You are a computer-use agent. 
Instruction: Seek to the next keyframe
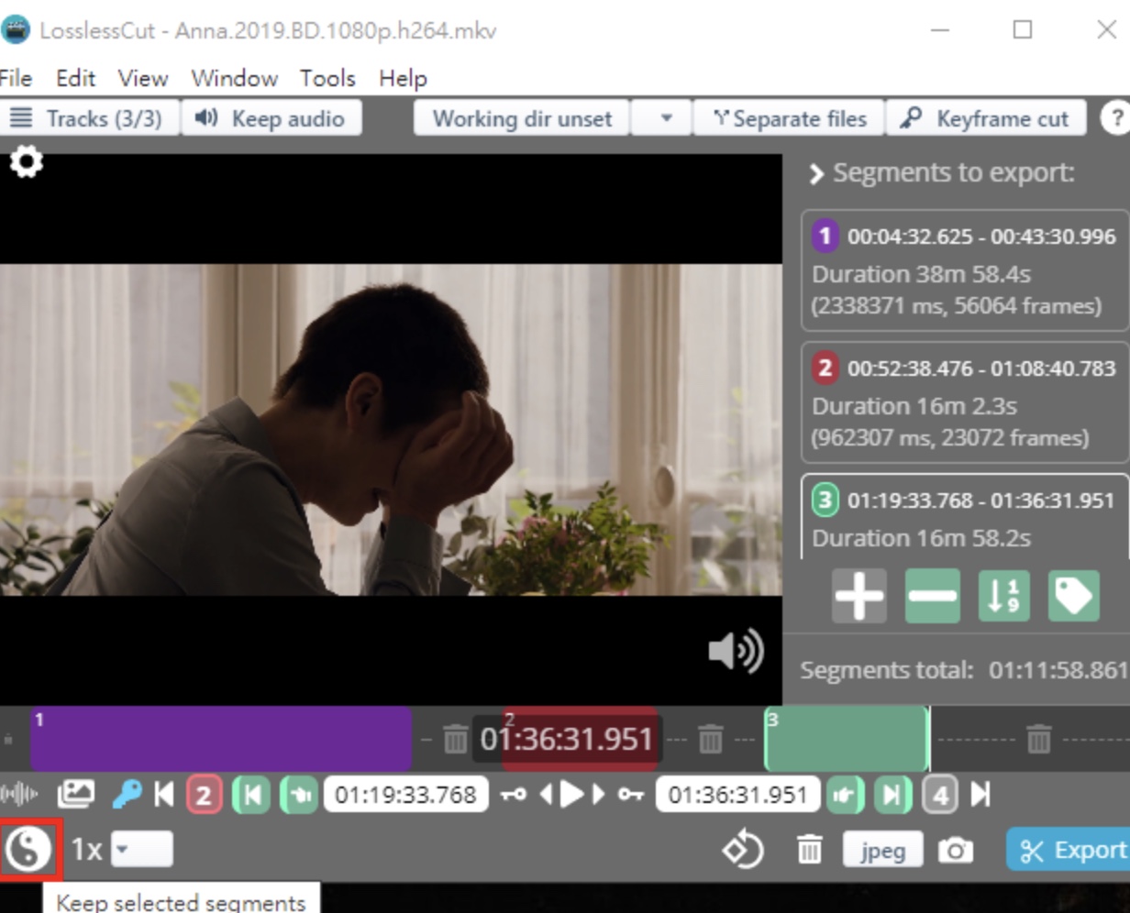click(x=630, y=795)
